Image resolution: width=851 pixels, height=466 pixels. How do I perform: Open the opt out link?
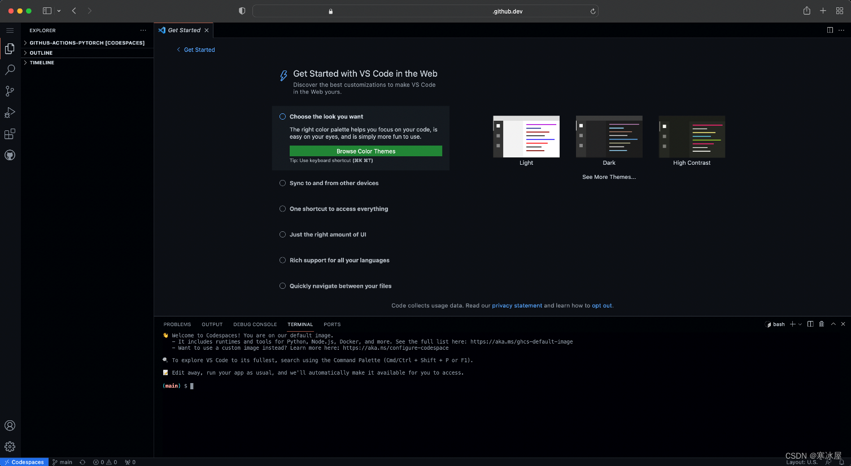(x=602, y=306)
